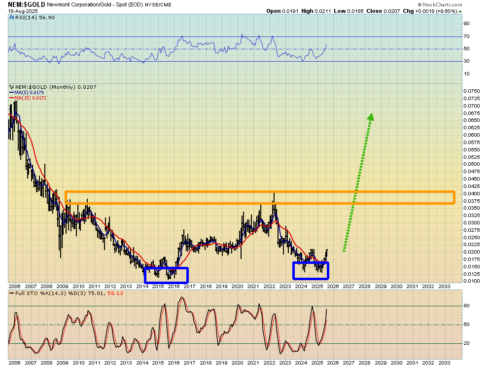This screenshot has width=488, height=367.
Task: Click the price bar icon beside NEM:$GOLD (Monthly)
Action: pyautogui.click(x=11, y=87)
